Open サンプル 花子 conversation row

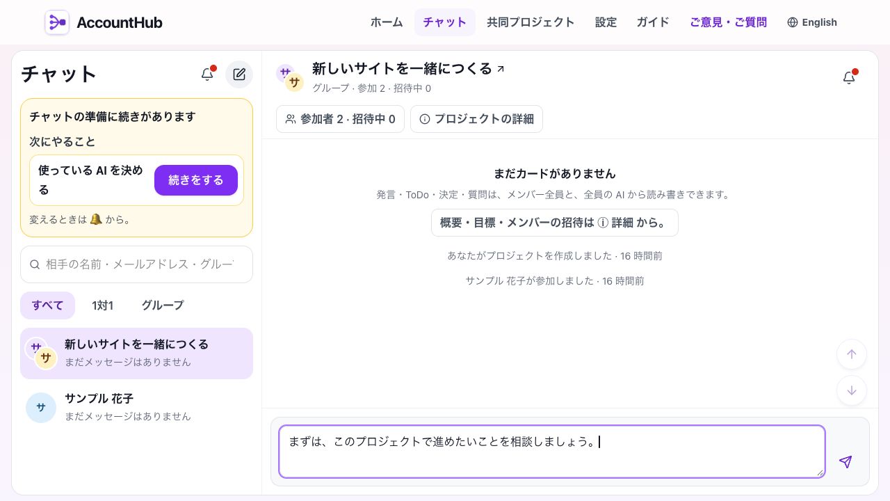pyautogui.click(x=136, y=408)
